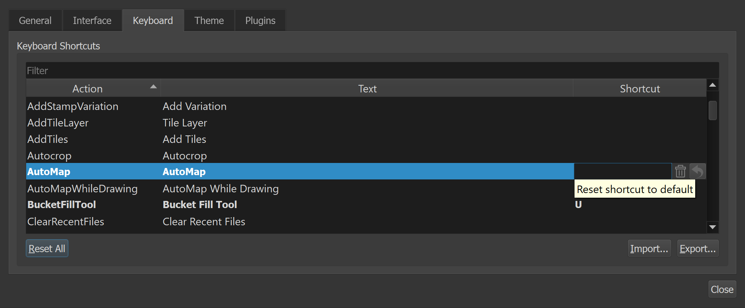The image size is (745, 308).
Task: Click the scrollbar up arrow
Action: [x=712, y=85]
